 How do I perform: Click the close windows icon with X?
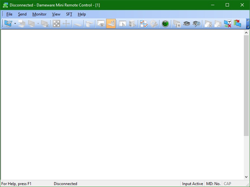pyautogui.click(x=208, y=24)
